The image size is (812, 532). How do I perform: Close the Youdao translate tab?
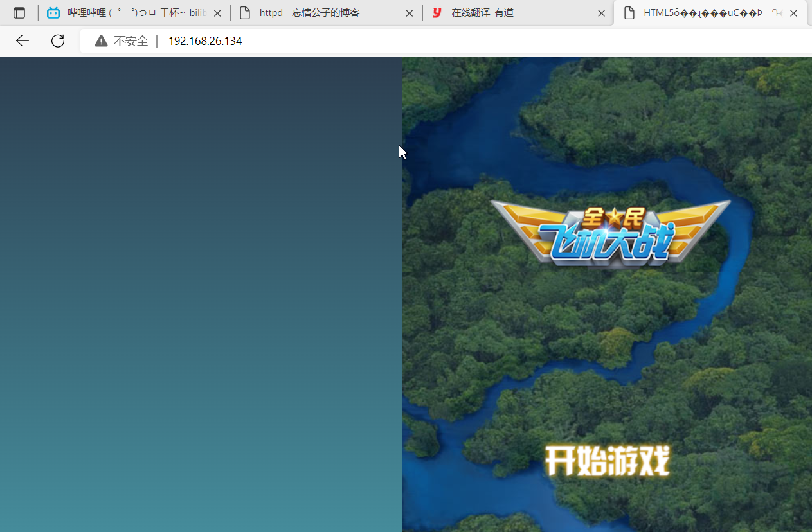coord(601,13)
